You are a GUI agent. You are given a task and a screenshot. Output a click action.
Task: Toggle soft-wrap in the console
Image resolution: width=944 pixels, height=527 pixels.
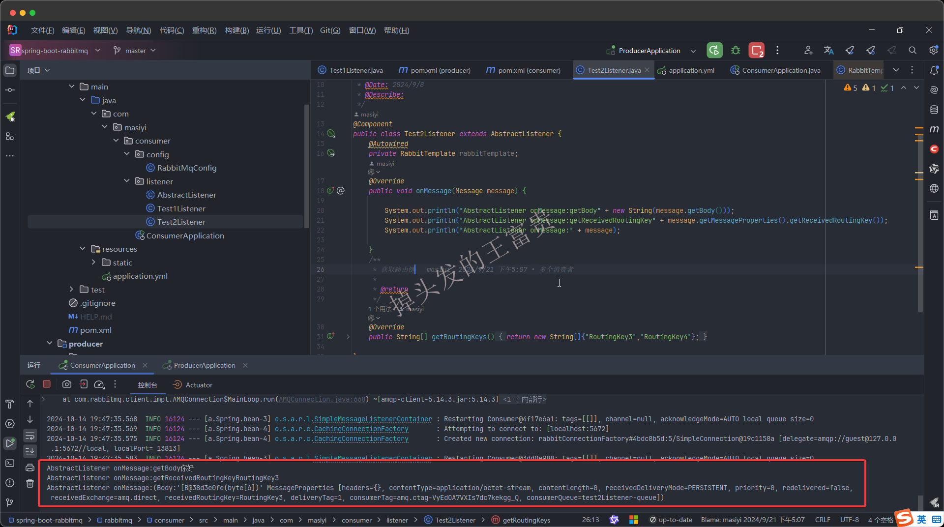click(x=30, y=436)
